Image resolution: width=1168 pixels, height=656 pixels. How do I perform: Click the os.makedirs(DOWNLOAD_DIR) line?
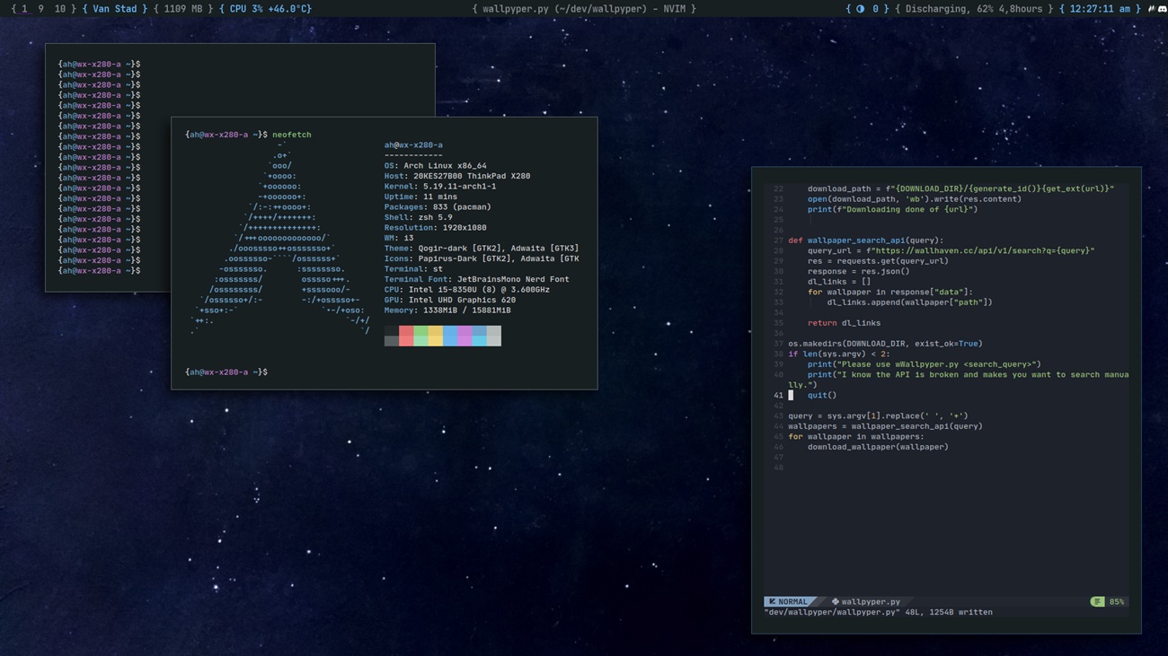pos(885,344)
